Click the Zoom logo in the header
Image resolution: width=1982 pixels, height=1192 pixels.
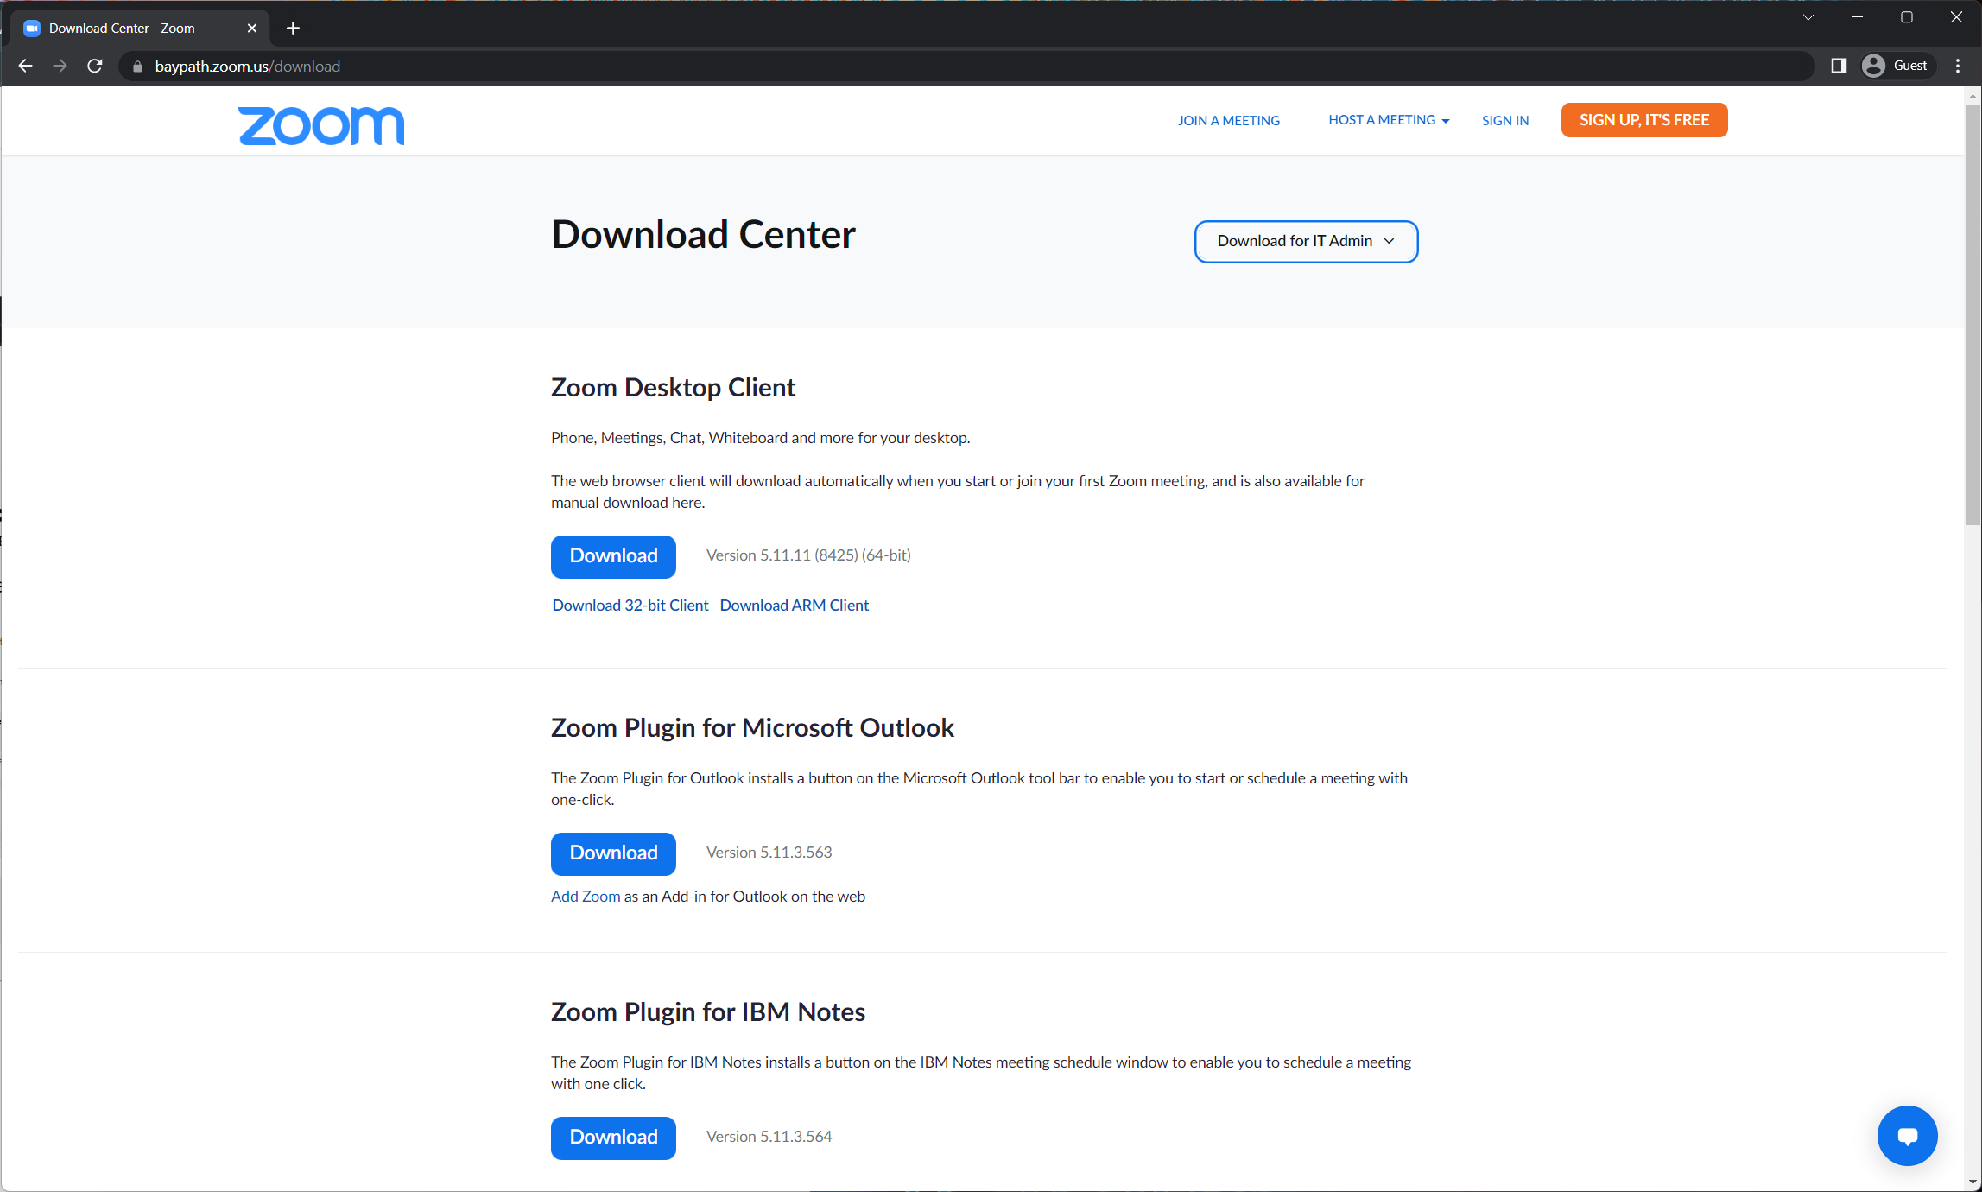click(x=321, y=126)
